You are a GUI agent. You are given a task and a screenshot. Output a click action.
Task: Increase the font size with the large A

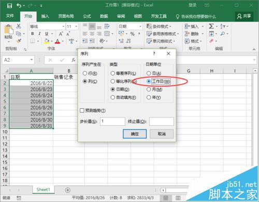point(61,34)
